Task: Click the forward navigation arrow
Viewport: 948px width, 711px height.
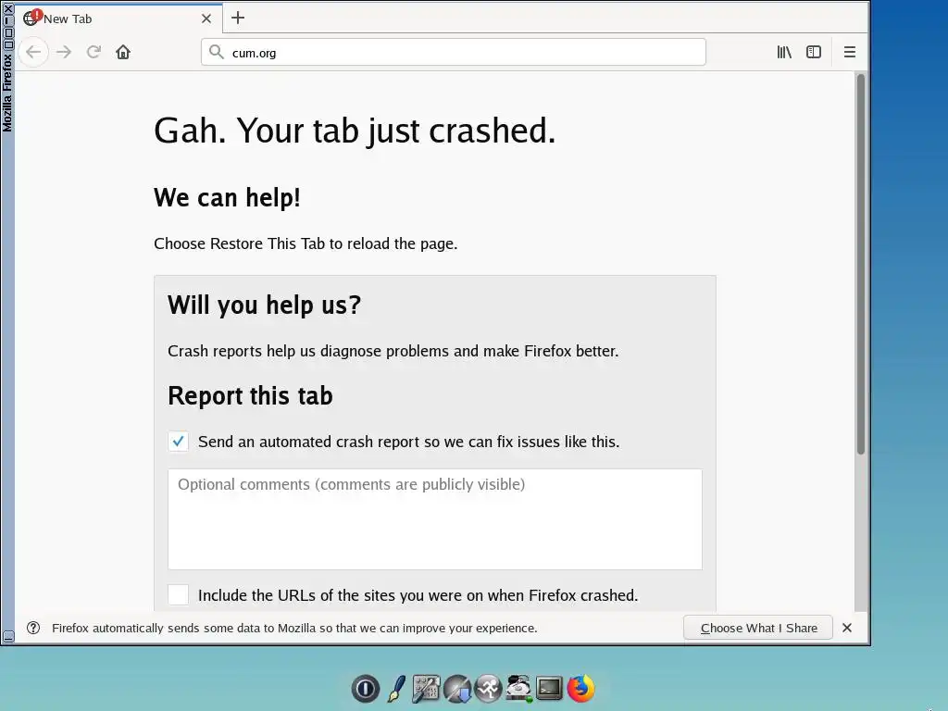Action: [x=64, y=52]
